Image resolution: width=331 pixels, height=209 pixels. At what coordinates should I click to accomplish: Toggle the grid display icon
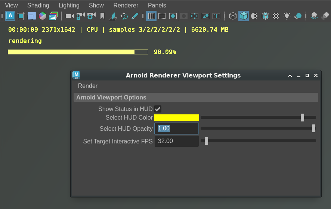pos(151,16)
